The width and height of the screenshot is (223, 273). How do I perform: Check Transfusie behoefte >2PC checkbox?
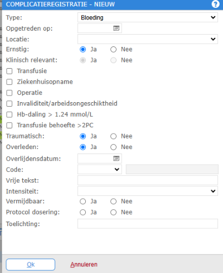pyautogui.click(x=9, y=126)
